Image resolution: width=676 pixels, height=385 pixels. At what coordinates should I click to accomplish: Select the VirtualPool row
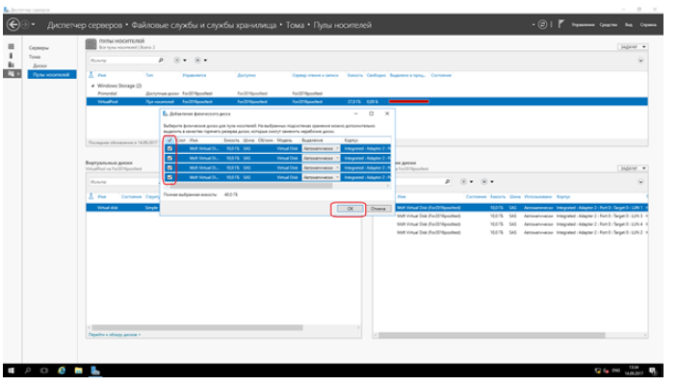pos(367,102)
